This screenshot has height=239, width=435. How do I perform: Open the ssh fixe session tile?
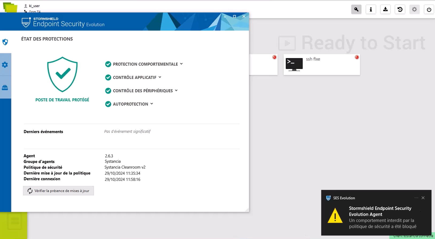[321, 65]
